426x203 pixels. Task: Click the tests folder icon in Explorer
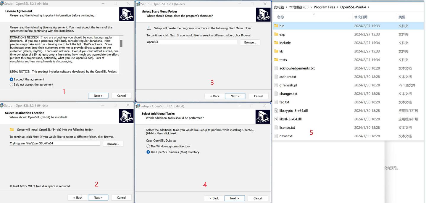276,59
